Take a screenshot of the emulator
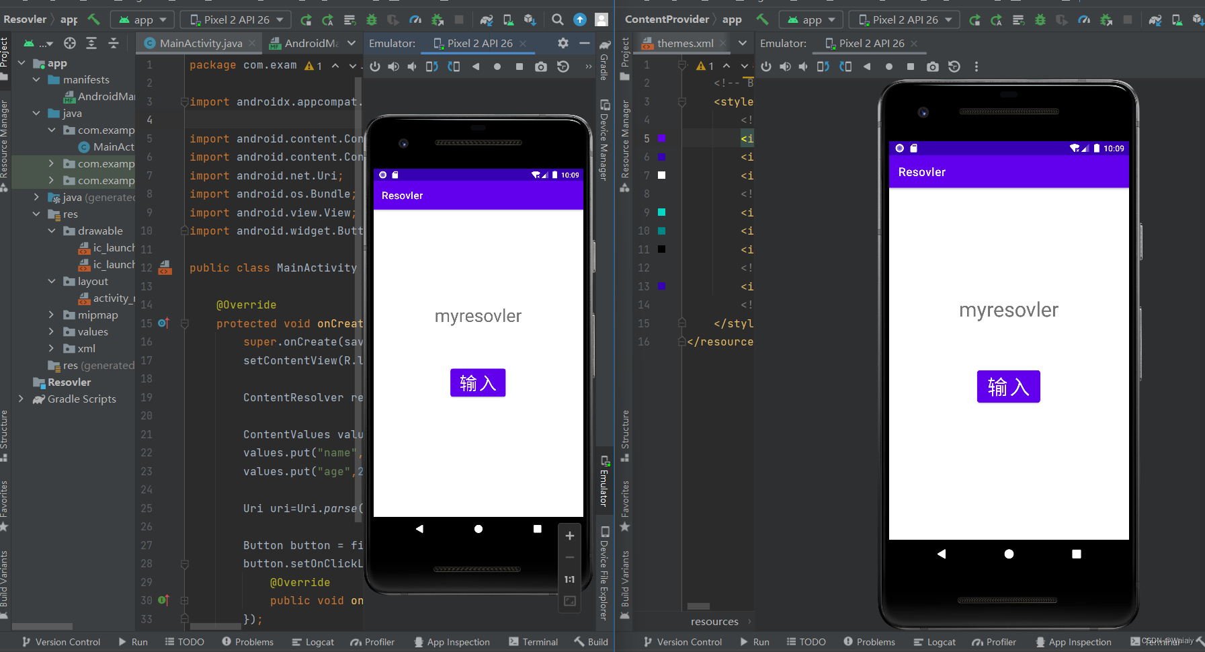 click(x=541, y=67)
